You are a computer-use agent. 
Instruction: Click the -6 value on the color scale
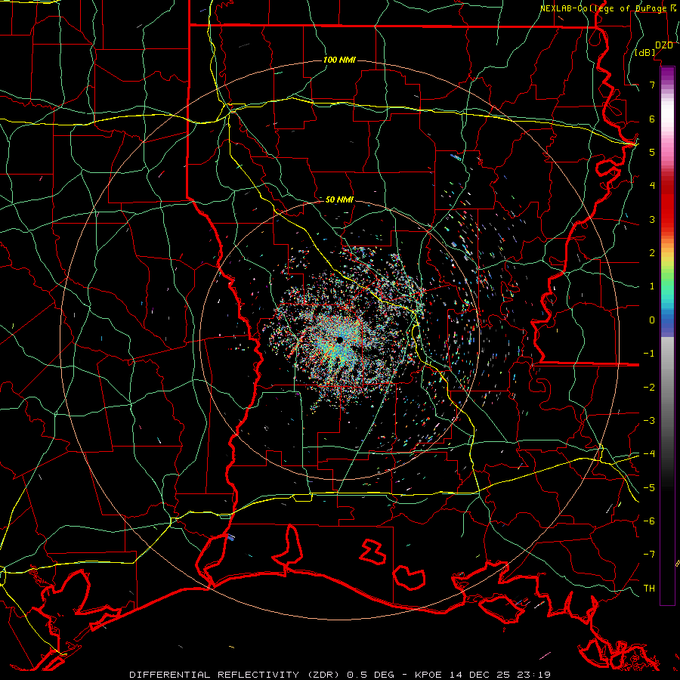649,521
